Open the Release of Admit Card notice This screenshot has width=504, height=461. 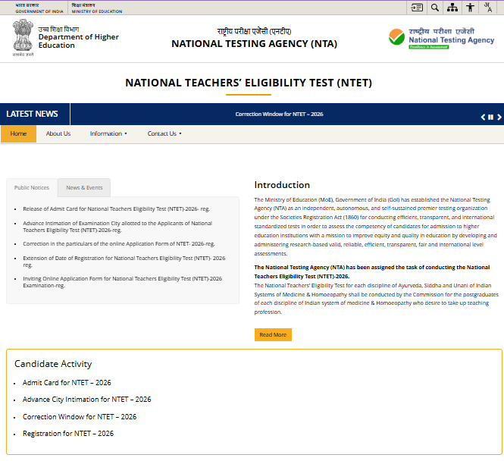[117, 209]
